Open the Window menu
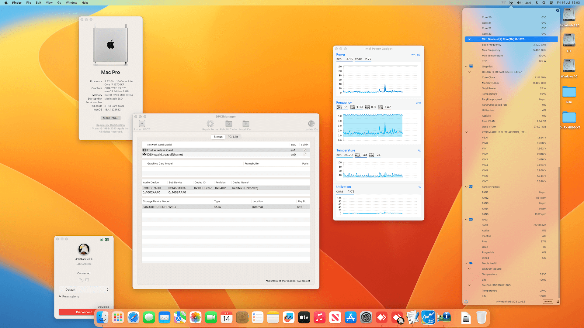Viewport: 584px width, 328px height. click(x=71, y=3)
